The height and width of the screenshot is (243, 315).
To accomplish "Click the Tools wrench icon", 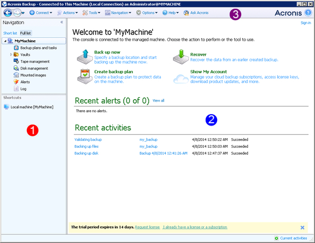I will 85,13.
